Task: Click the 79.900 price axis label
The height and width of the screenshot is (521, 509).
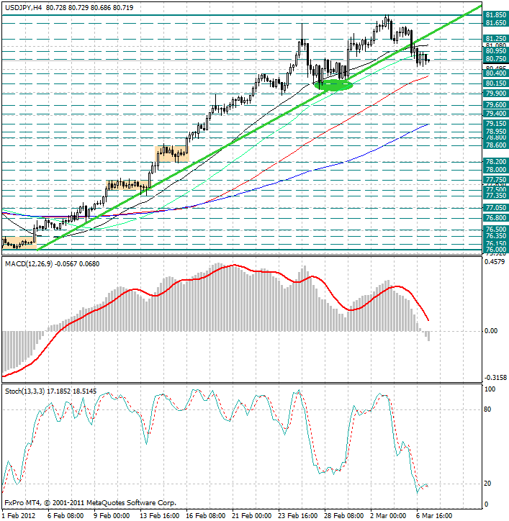Action: (x=496, y=94)
